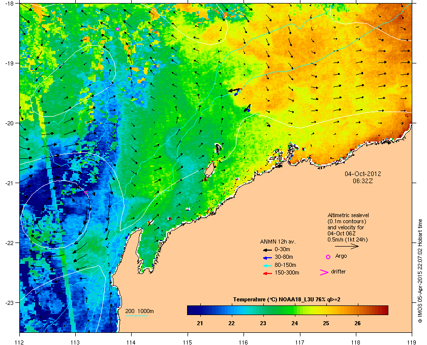Click the time label 06:32Z
This screenshot has height=345, width=427.
tap(363, 181)
